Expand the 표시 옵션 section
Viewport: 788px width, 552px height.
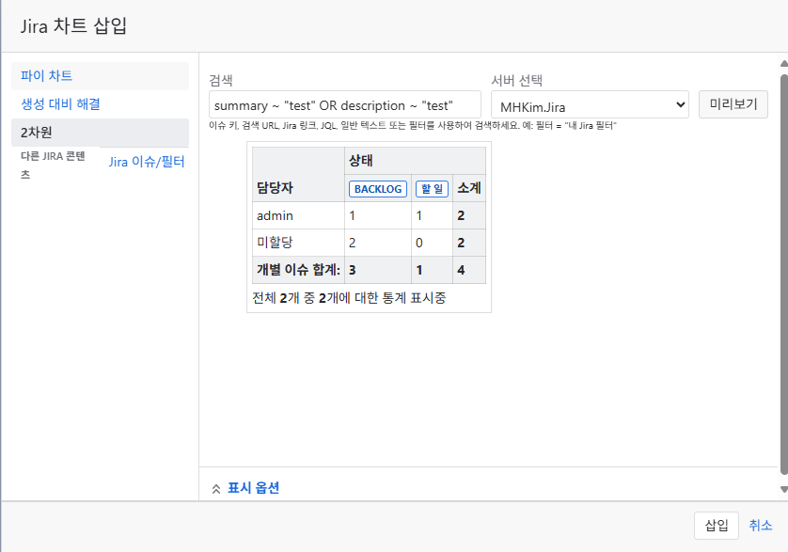point(253,488)
